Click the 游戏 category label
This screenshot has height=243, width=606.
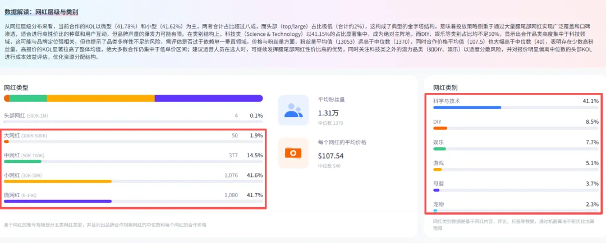pos(438,163)
